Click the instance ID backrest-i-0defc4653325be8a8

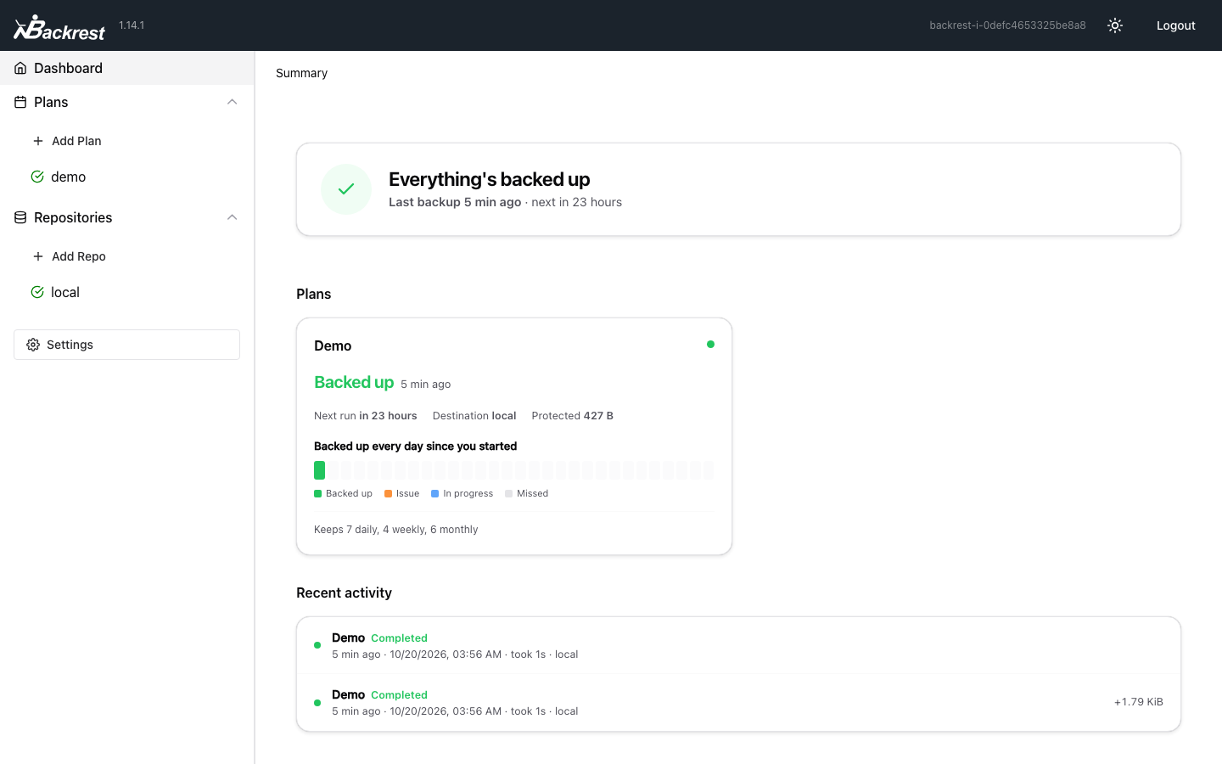pyautogui.click(x=1007, y=25)
